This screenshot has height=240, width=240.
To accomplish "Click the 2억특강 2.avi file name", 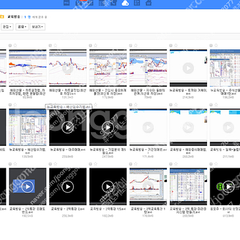I will tap(68, 209).
